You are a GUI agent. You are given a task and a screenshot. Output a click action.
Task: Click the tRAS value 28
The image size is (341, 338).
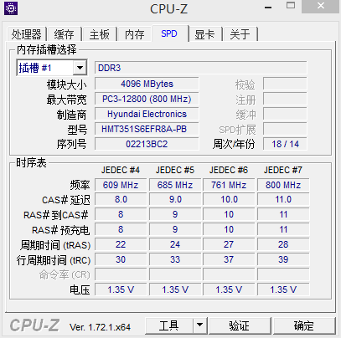point(283,244)
